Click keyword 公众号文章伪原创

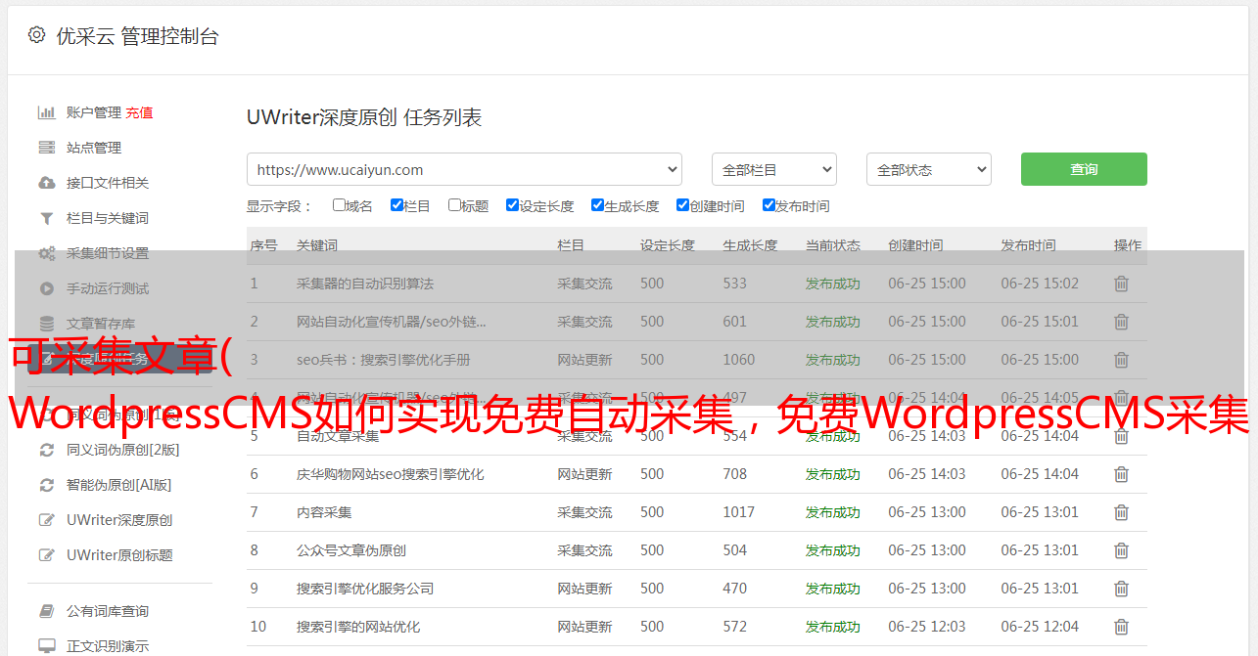tap(351, 550)
